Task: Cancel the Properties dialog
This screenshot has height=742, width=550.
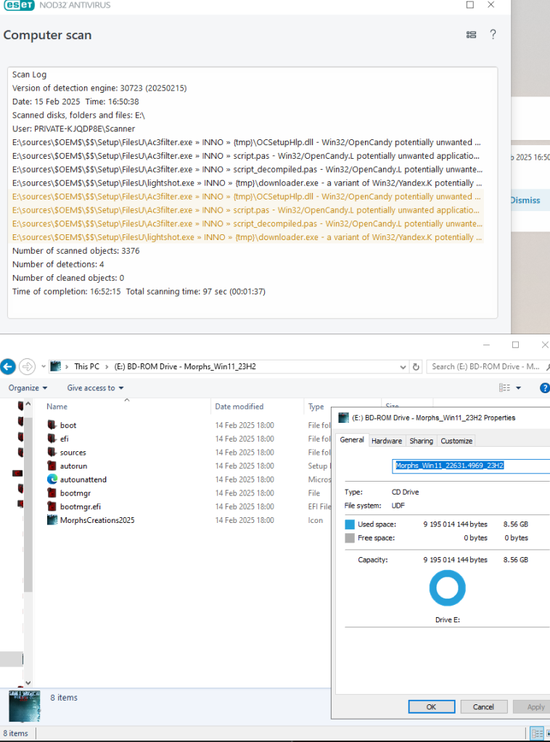Action: click(483, 706)
